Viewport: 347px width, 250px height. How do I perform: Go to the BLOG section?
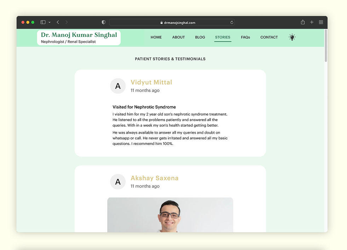200,37
